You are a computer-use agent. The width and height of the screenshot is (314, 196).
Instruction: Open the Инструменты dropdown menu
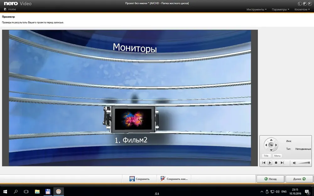256,9
